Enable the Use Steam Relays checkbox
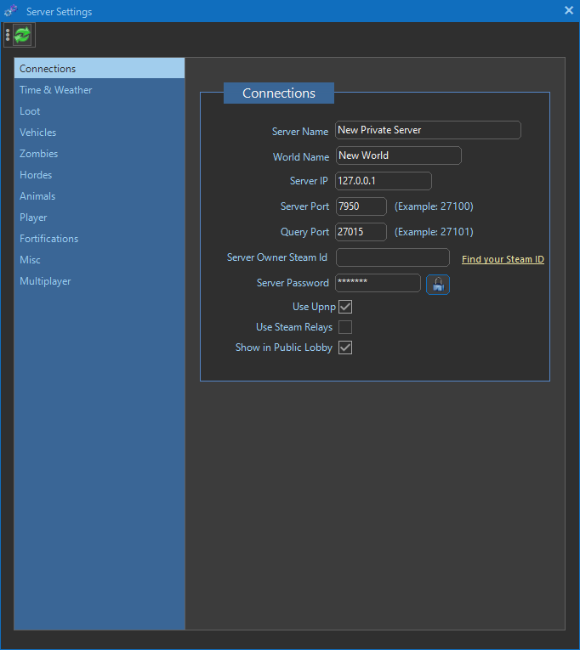The width and height of the screenshot is (580, 650). pyautogui.click(x=345, y=327)
